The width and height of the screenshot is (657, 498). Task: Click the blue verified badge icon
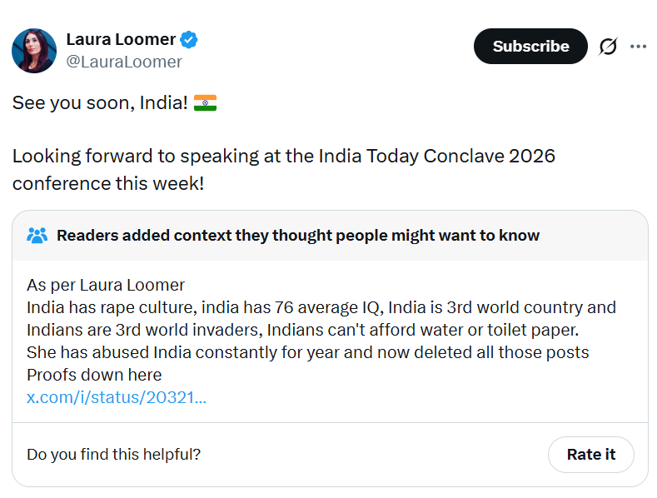(190, 39)
